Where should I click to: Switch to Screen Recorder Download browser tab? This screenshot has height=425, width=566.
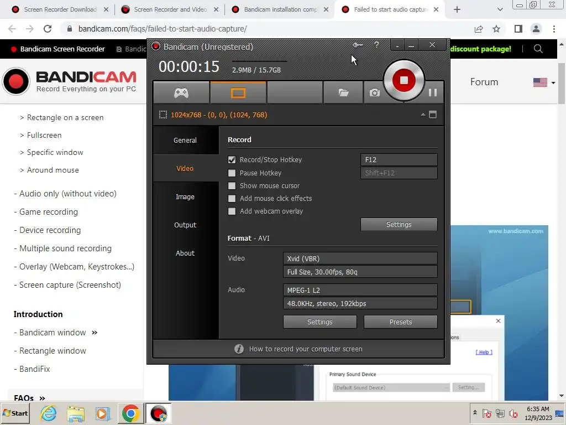(60, 9)
